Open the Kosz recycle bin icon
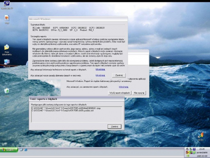The width and height of the screenshot is (210, 158). 7,92
